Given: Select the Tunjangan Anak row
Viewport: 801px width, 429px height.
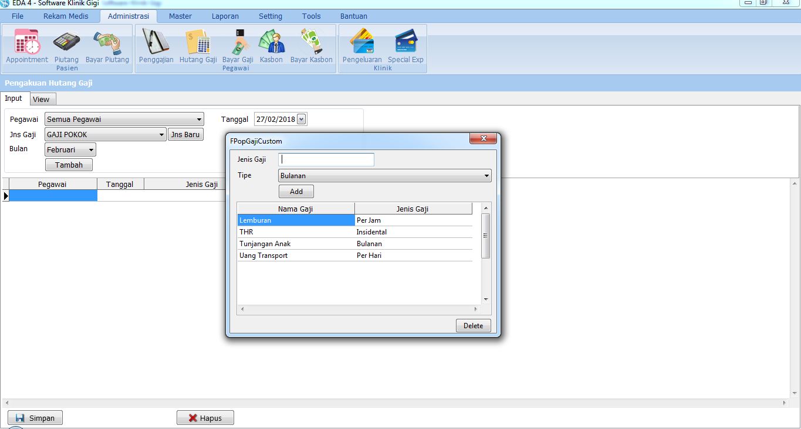Looking at the screenshot, I should coord(354,244).
